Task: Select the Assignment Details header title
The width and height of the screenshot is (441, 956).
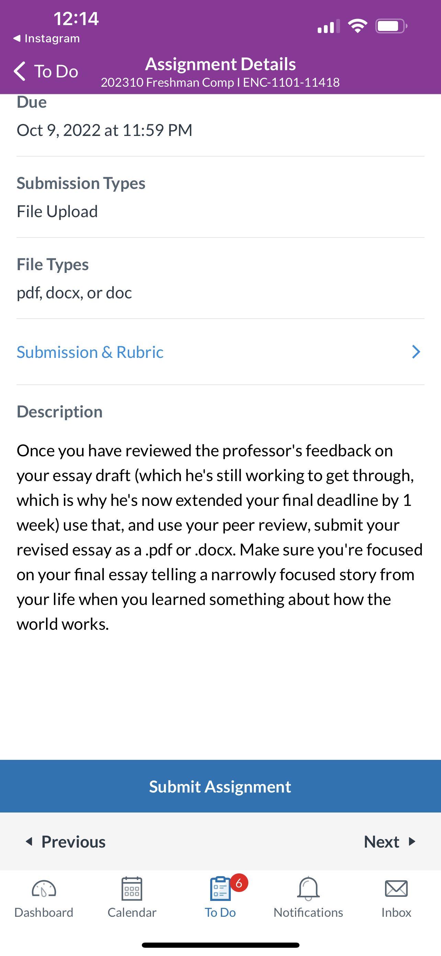Action: pos(220,64)
